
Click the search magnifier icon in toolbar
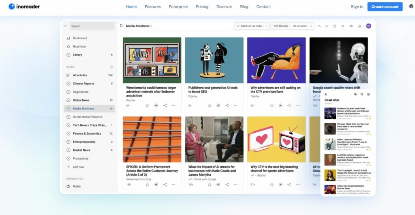pyautogui.click(x=343, y=26)
